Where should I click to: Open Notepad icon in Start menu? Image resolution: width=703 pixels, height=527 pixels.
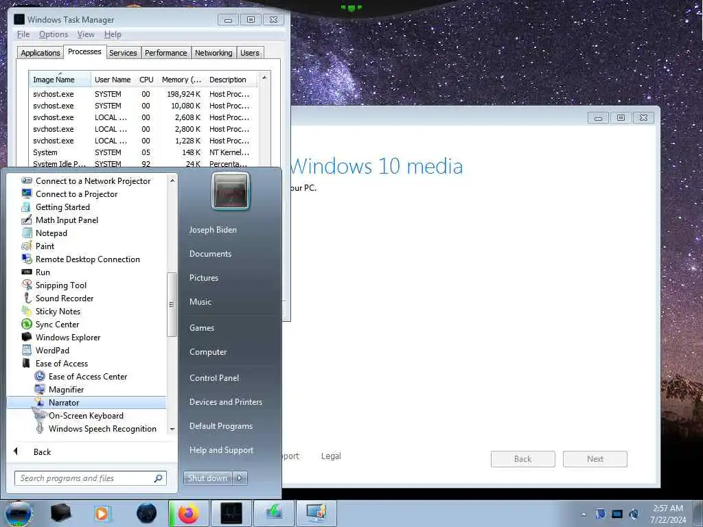click(27, 233)
